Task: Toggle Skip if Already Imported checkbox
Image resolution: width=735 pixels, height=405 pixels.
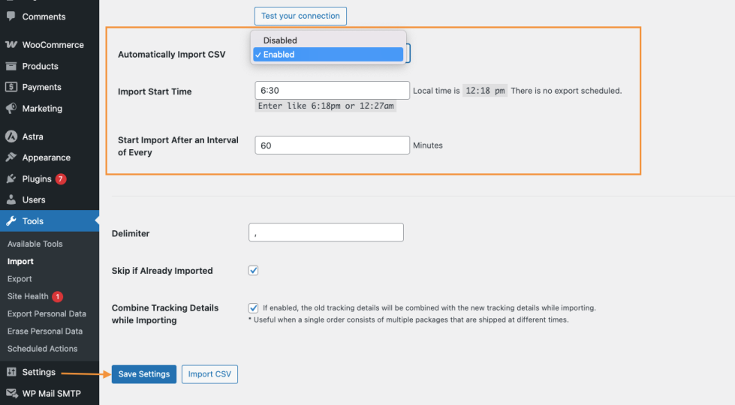Action: click(254, 271)
